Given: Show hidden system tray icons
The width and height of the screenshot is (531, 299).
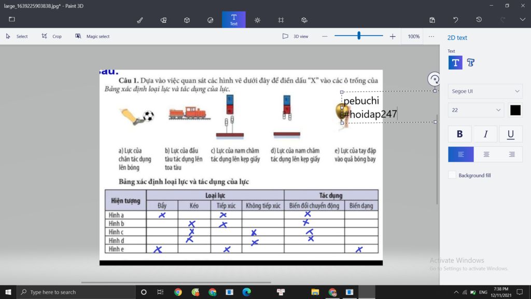Looking at the screenshot, I should (x=456, y=292).
